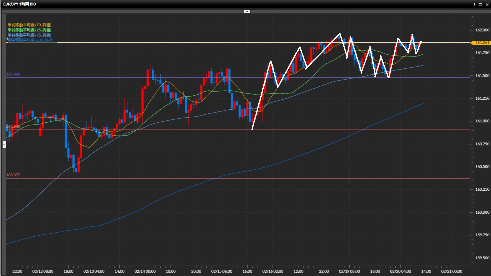
Task: Click the 25-period moving average legend
Action: [x=29, y=30]
